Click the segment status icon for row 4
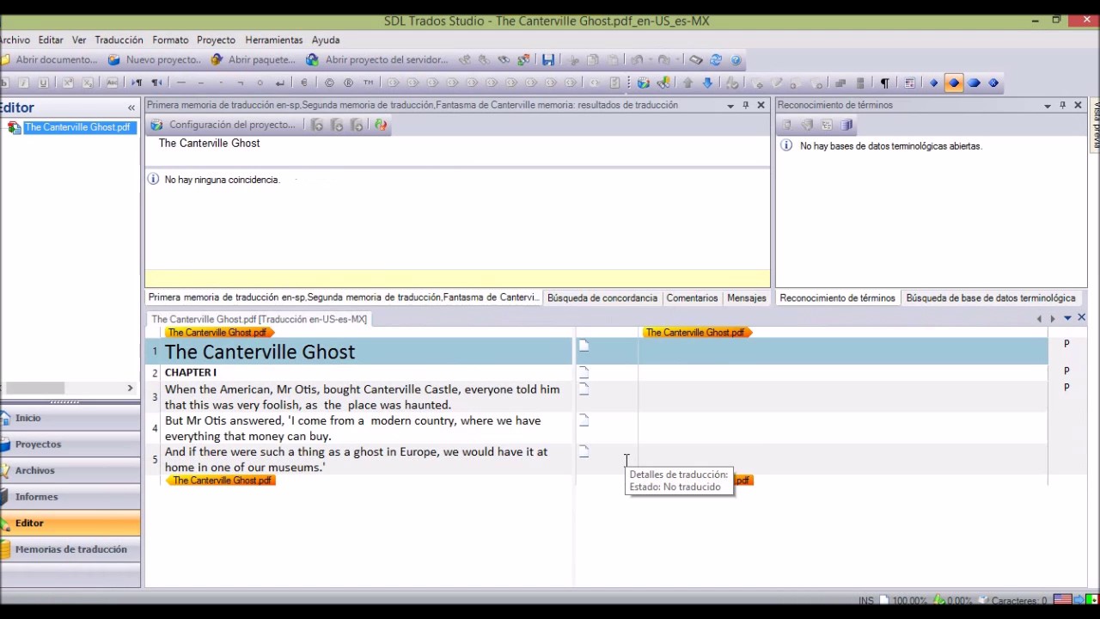Viewport: 1100px width, 619px height. (584, 420)
